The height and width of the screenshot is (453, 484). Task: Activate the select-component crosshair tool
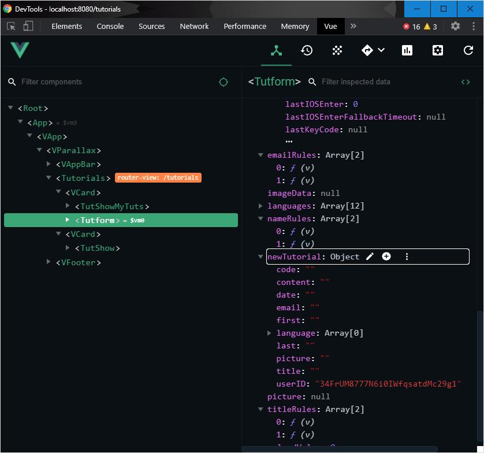224,82
